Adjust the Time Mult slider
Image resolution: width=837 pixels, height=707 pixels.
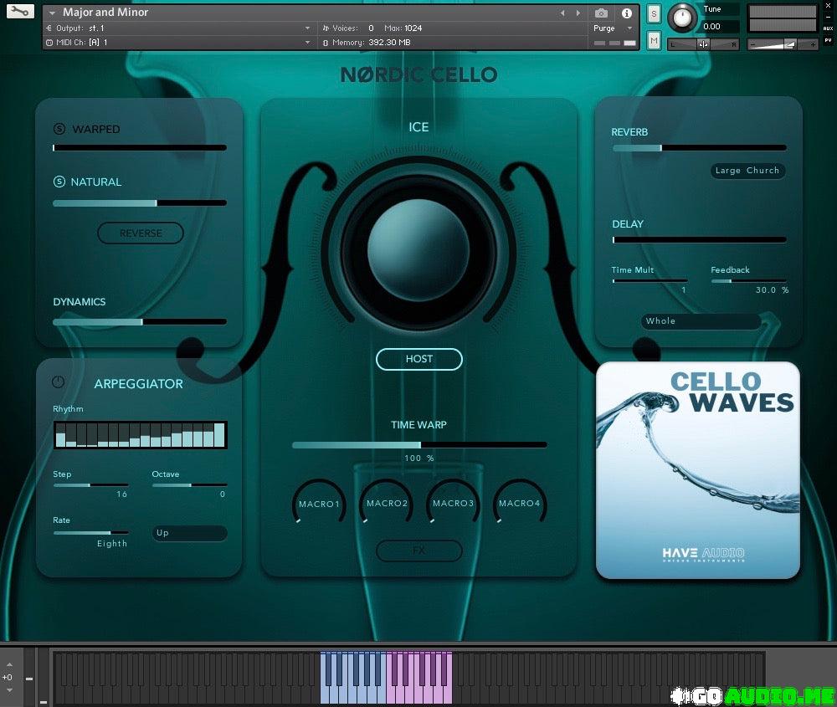point(650,280)
